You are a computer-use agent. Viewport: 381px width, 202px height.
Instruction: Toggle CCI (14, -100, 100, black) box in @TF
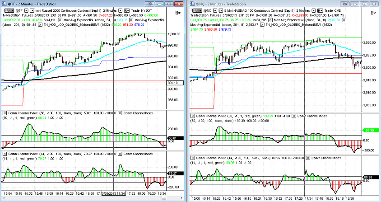[5, 154]
